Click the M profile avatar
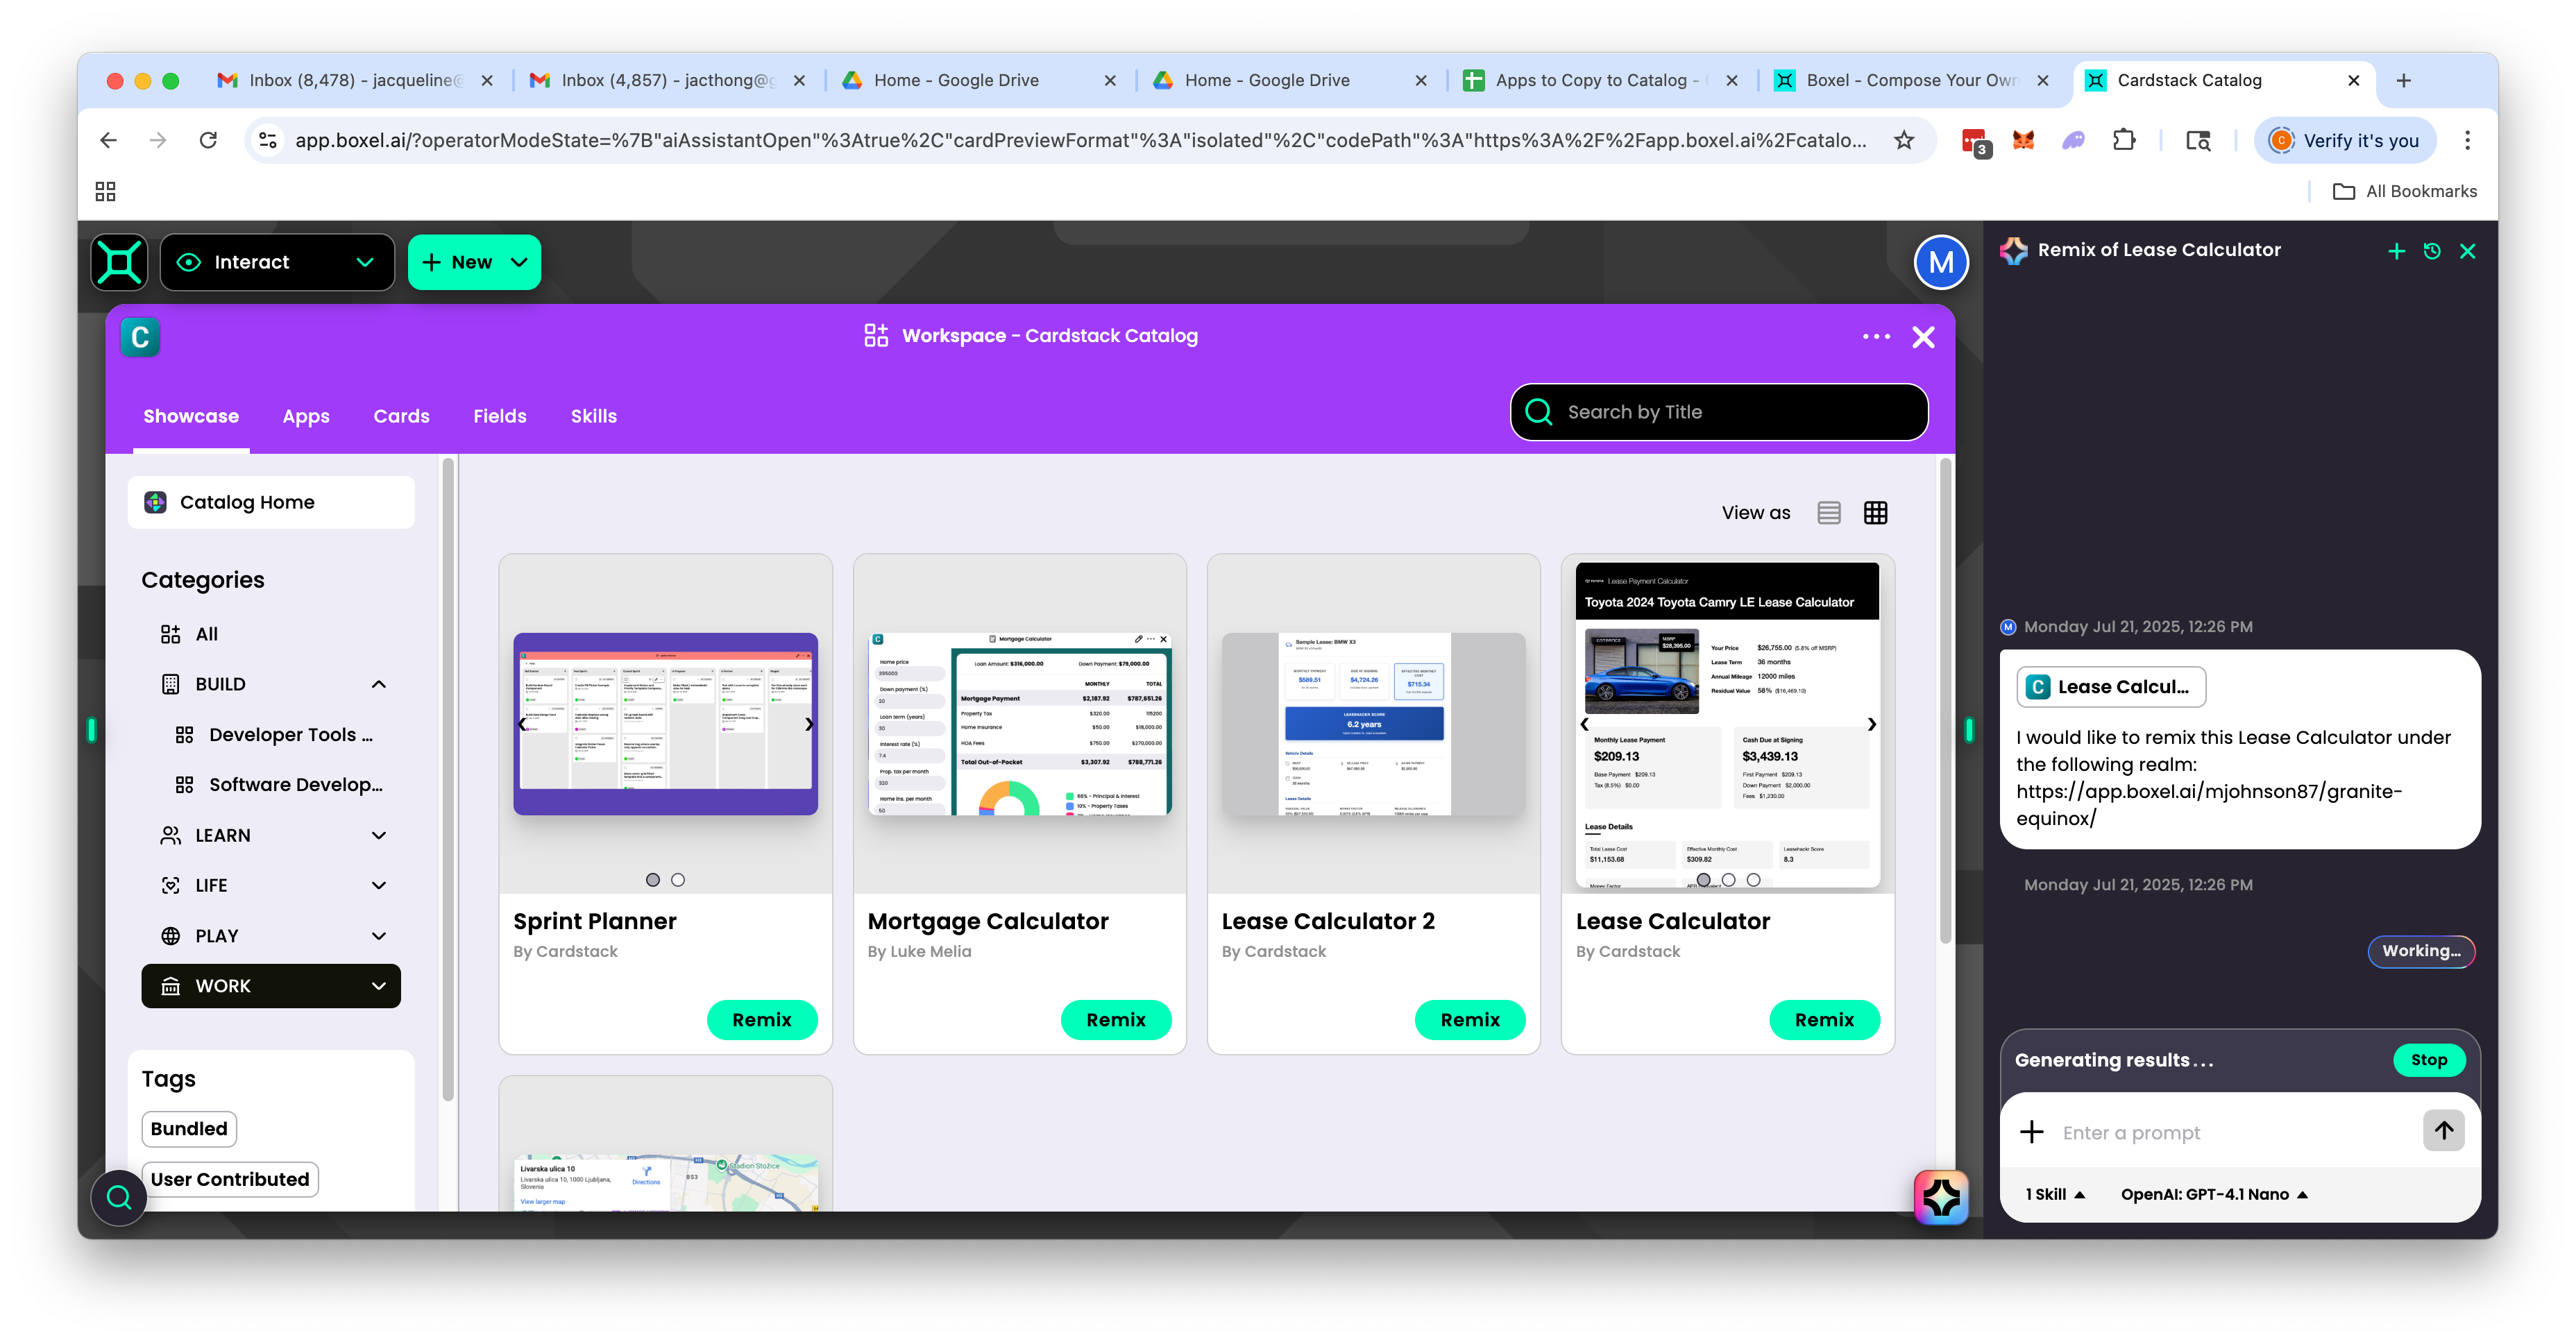 click(1940, 262)
